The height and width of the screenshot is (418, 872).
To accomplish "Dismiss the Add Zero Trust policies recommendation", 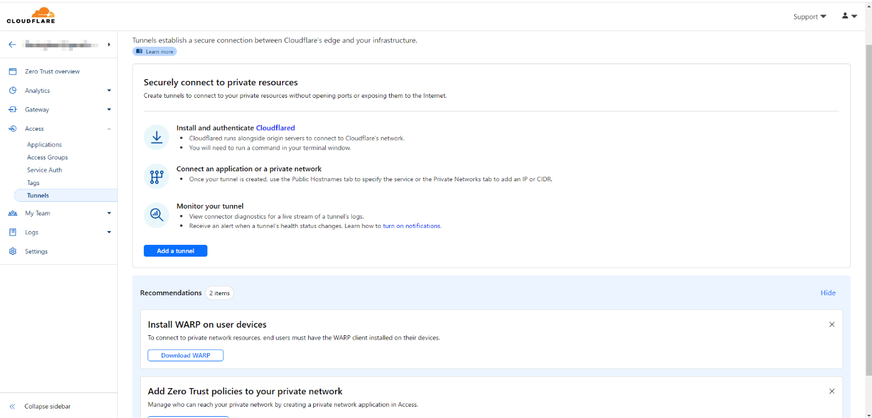I will 832,391.
